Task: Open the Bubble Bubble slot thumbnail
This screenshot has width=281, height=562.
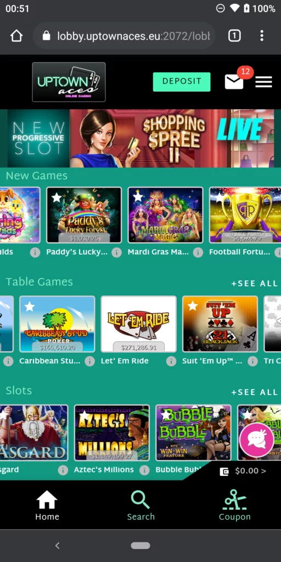Action: click(194, 433)
